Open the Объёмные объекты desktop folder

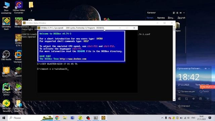click(19, 106)
